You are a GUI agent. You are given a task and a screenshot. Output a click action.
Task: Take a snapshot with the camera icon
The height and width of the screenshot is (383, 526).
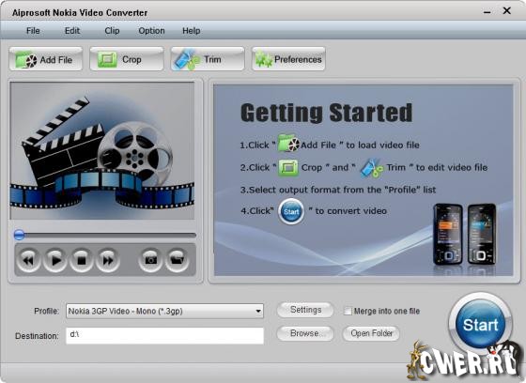click(x=150, y=260)
